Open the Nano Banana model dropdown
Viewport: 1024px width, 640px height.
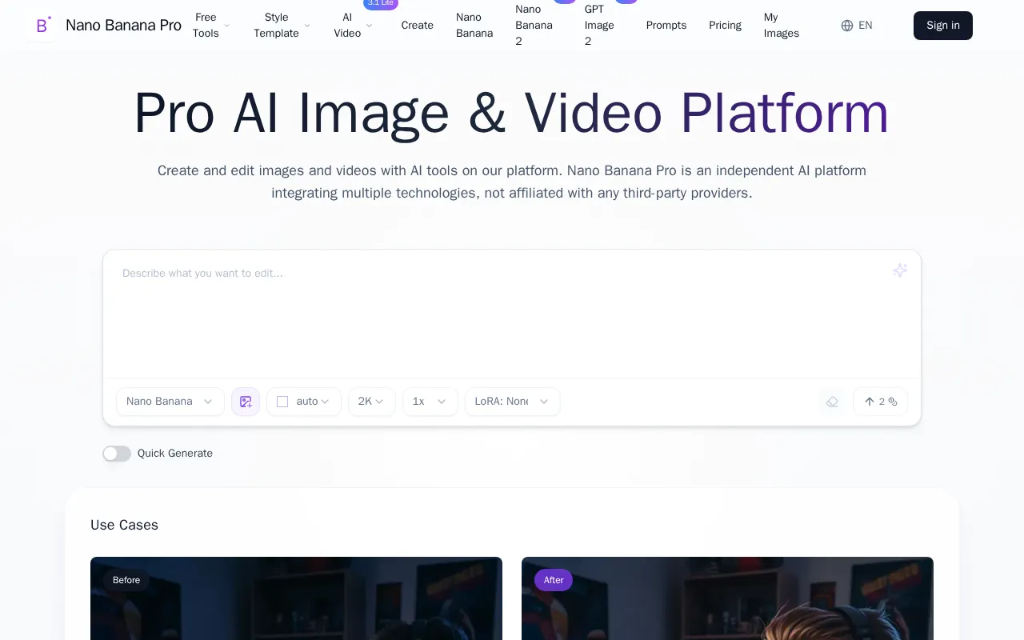170,402
